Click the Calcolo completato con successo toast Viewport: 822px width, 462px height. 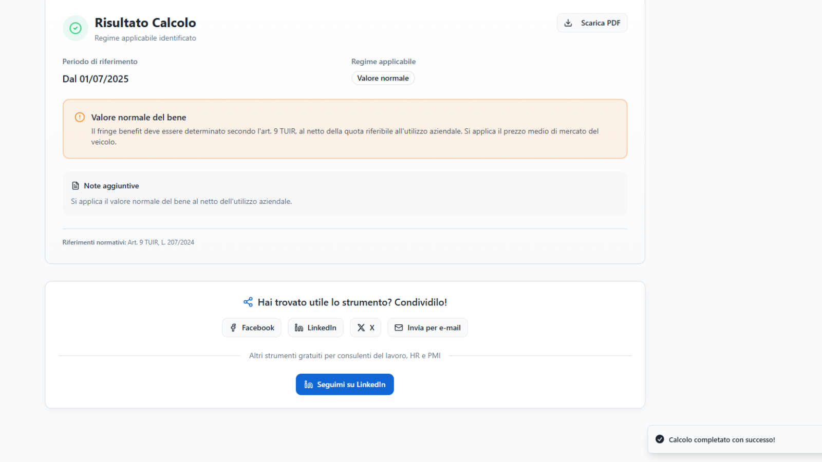point(722,439)
